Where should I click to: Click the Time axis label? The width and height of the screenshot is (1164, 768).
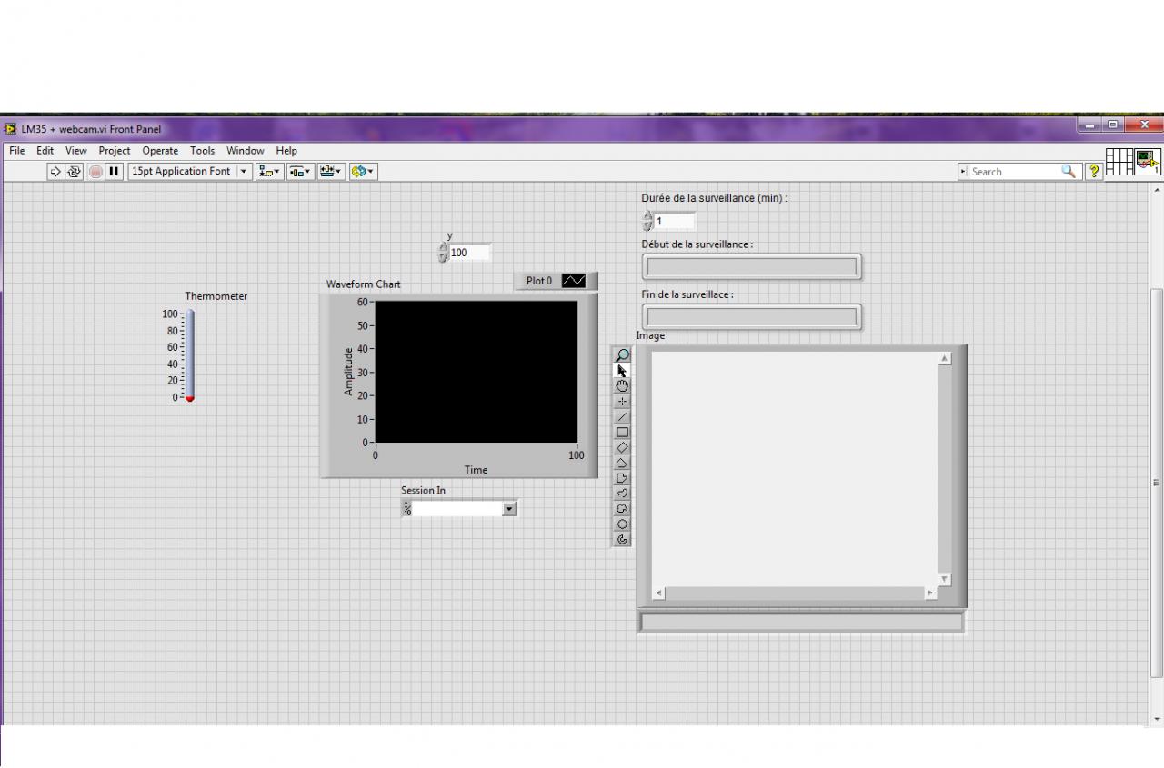(x=477, y=470)
